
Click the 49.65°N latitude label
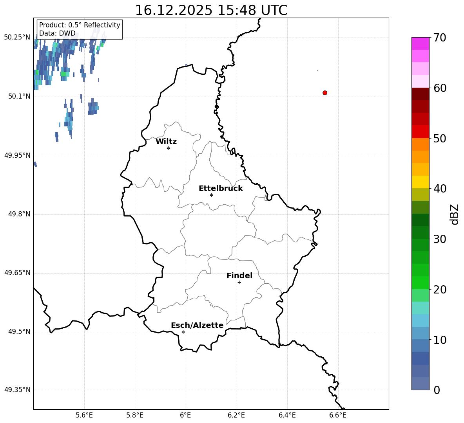tap(17, 273)
